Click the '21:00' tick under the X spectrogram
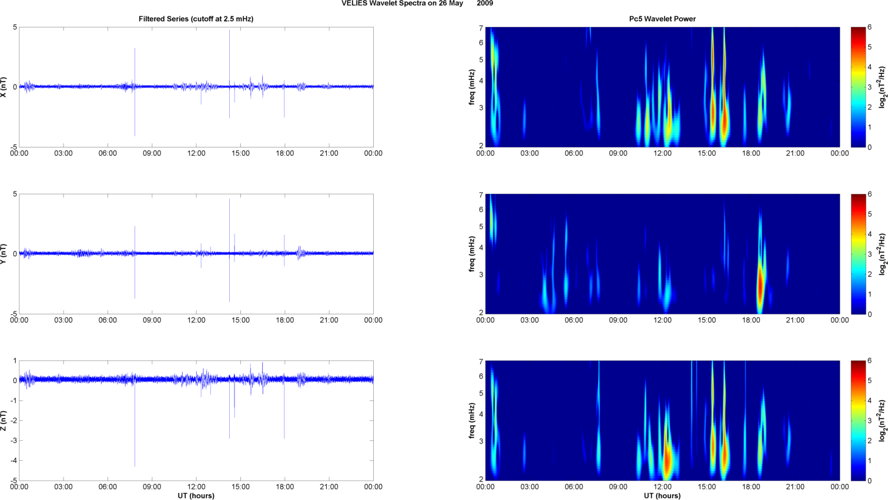The width and height of the screenshot is (888, 500). (x=796, y=153)
